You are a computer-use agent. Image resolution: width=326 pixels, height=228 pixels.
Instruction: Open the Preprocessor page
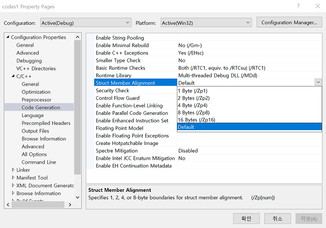point(37,100)
